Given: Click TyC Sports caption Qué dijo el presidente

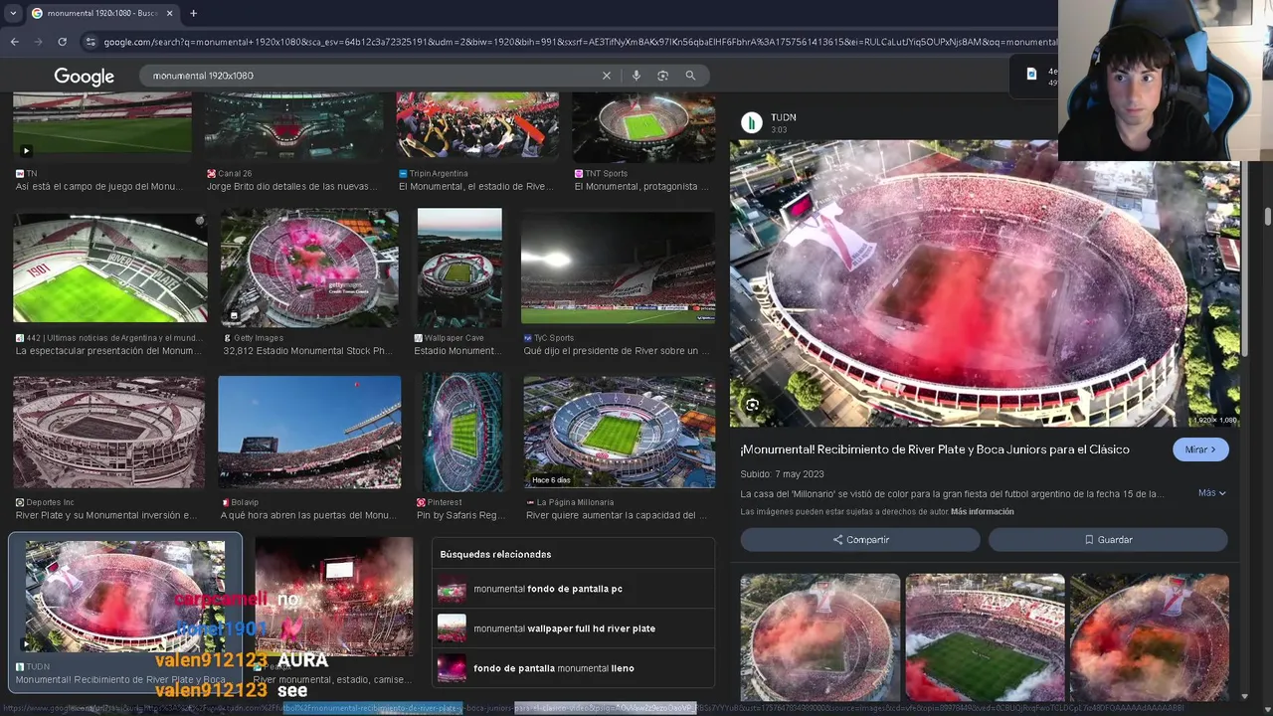Looking at the screenshot, I should pyautogui.click(x=618, y=351).
